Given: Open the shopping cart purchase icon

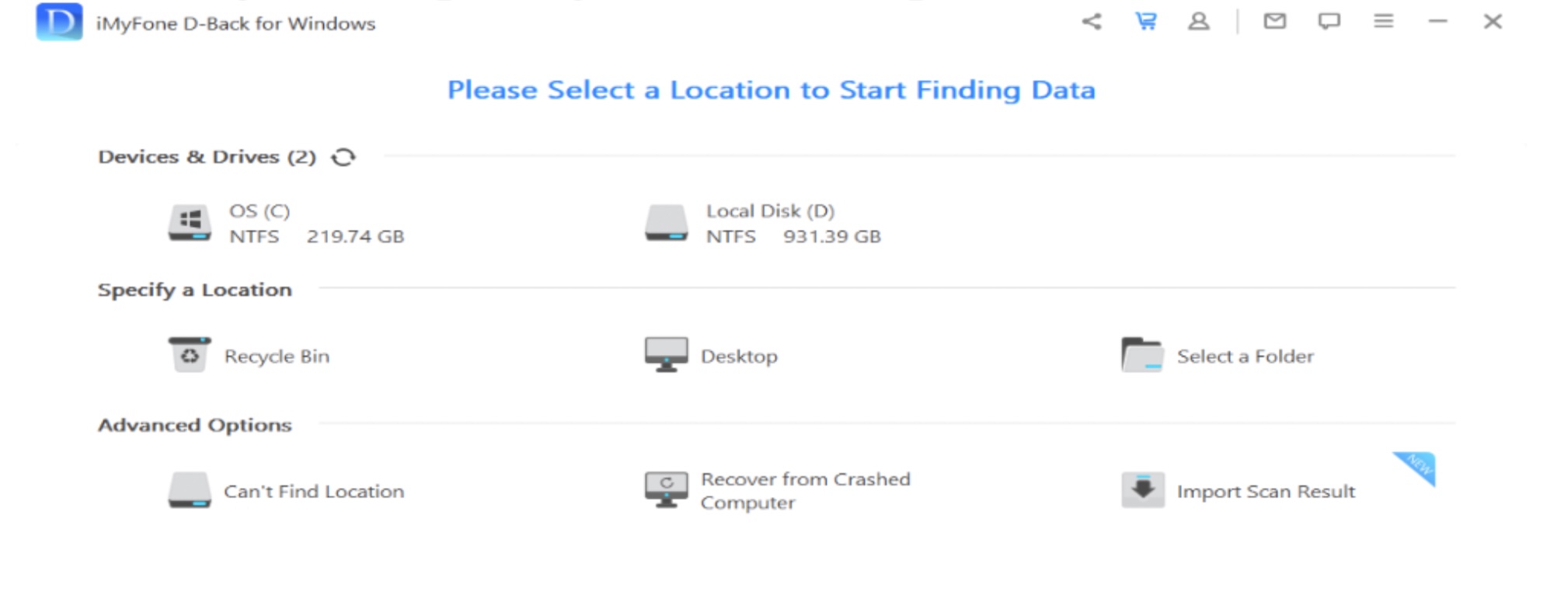Looking at the screenshot, I should click(x=1145, y=21).
